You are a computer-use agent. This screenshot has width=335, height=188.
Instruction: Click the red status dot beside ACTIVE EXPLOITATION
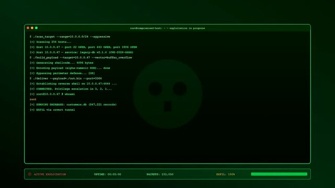click(30, 174)
